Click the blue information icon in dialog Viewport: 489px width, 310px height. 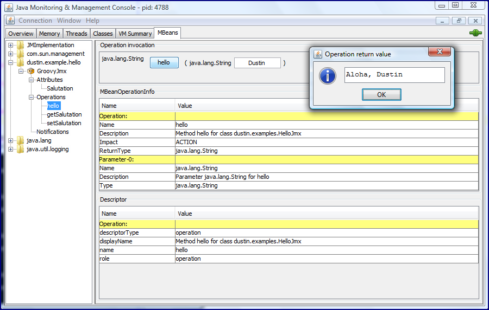pos(328,76)
